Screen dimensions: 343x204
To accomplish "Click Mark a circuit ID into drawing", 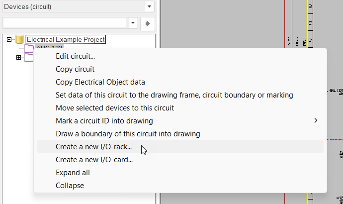I will click(x=104, y=120).
